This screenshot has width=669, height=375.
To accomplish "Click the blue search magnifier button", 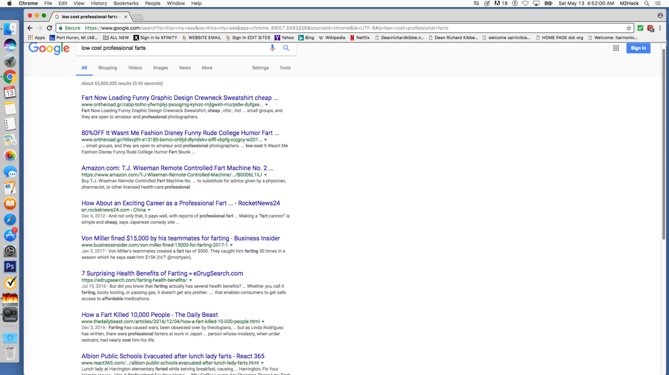I will pos(286,48).
